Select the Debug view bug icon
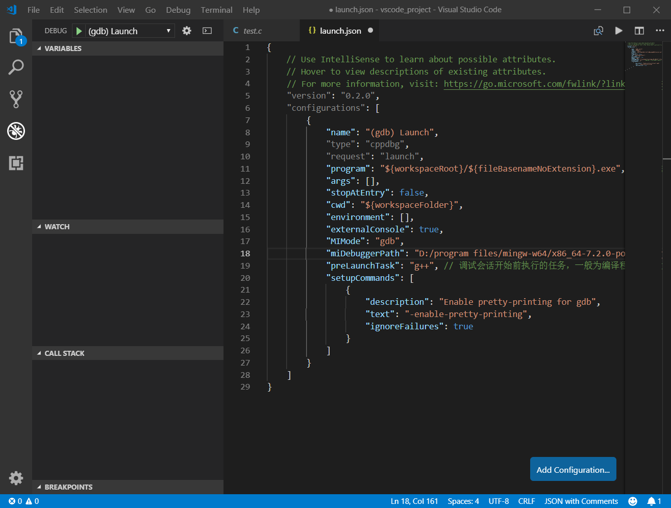Viewport: 671px width, 508px height. point(16,131)
